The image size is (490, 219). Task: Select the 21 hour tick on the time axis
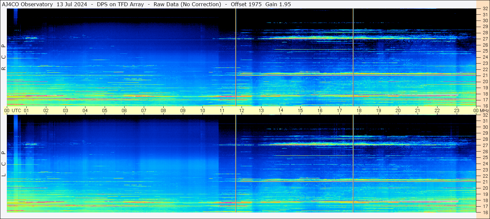[x=418, y=110]
